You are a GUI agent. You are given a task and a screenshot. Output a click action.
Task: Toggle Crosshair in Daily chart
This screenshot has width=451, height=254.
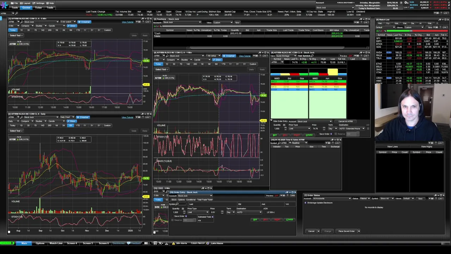(x=83, y=117)
